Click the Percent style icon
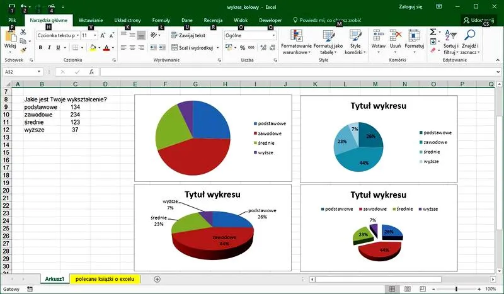The width and height of the screenshot is (504, 294). 243,48
